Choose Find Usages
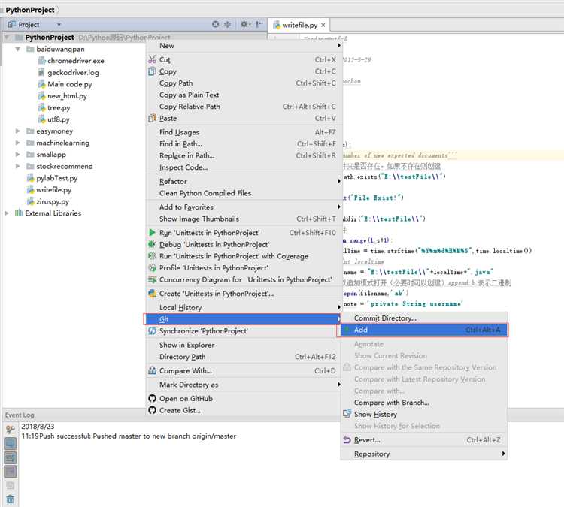 point(244,132)
